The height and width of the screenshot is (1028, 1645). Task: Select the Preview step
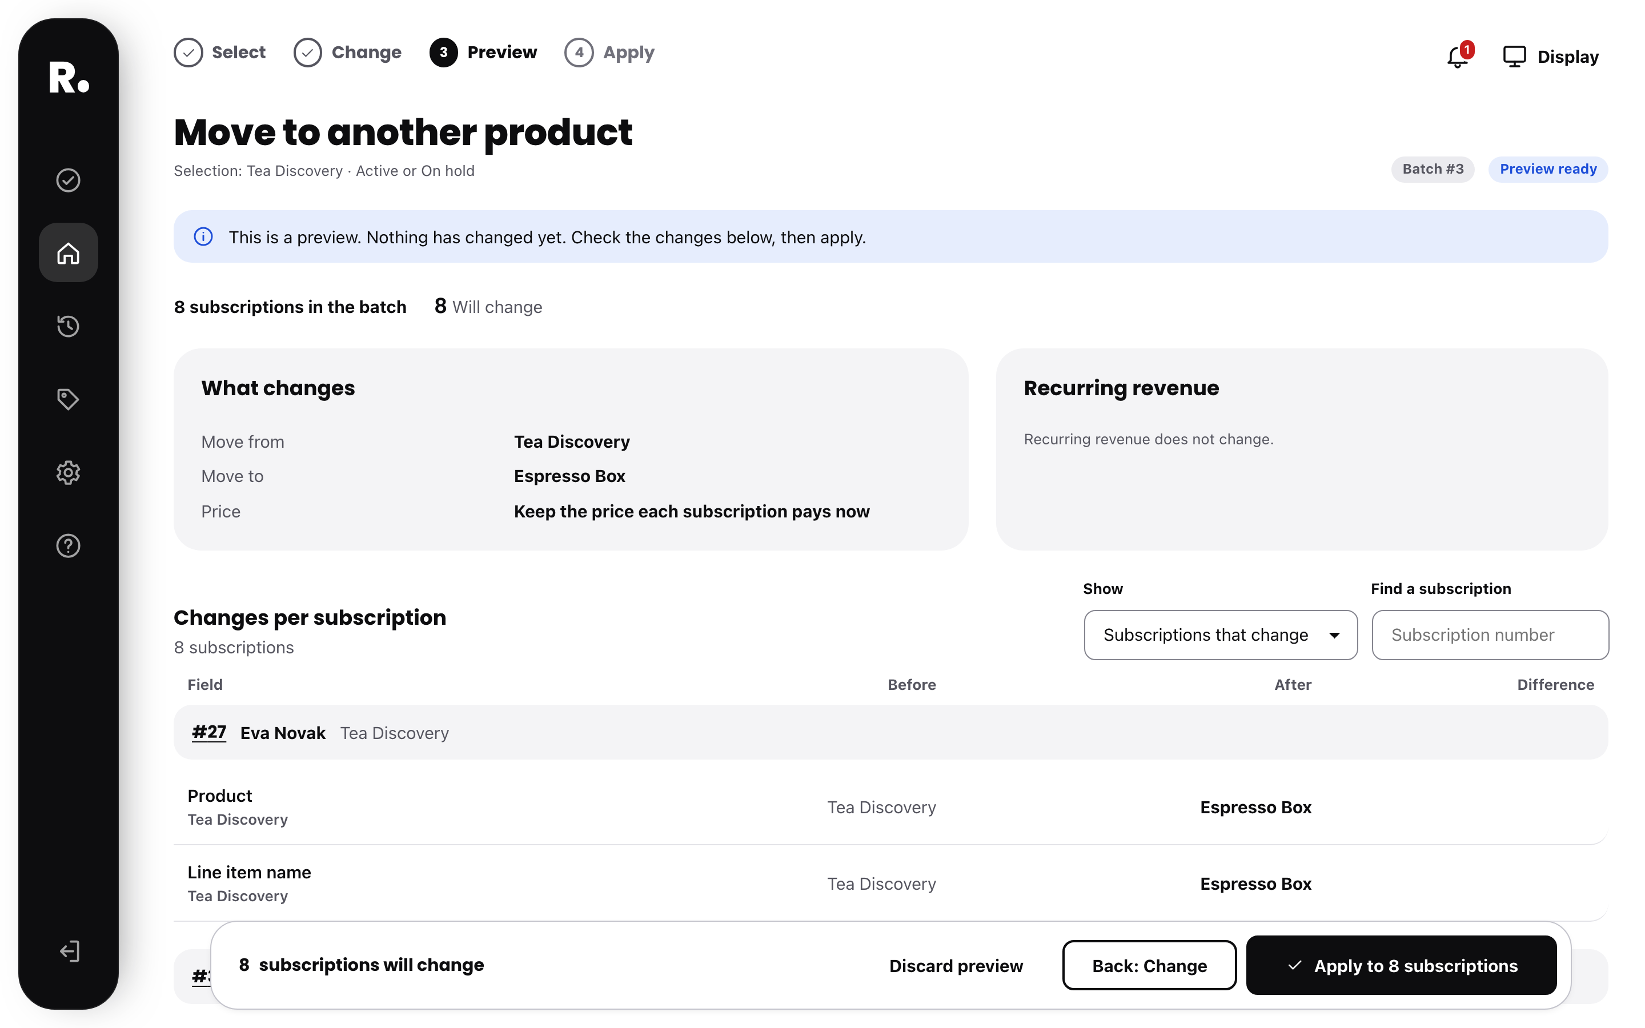(x=483, y=53)
